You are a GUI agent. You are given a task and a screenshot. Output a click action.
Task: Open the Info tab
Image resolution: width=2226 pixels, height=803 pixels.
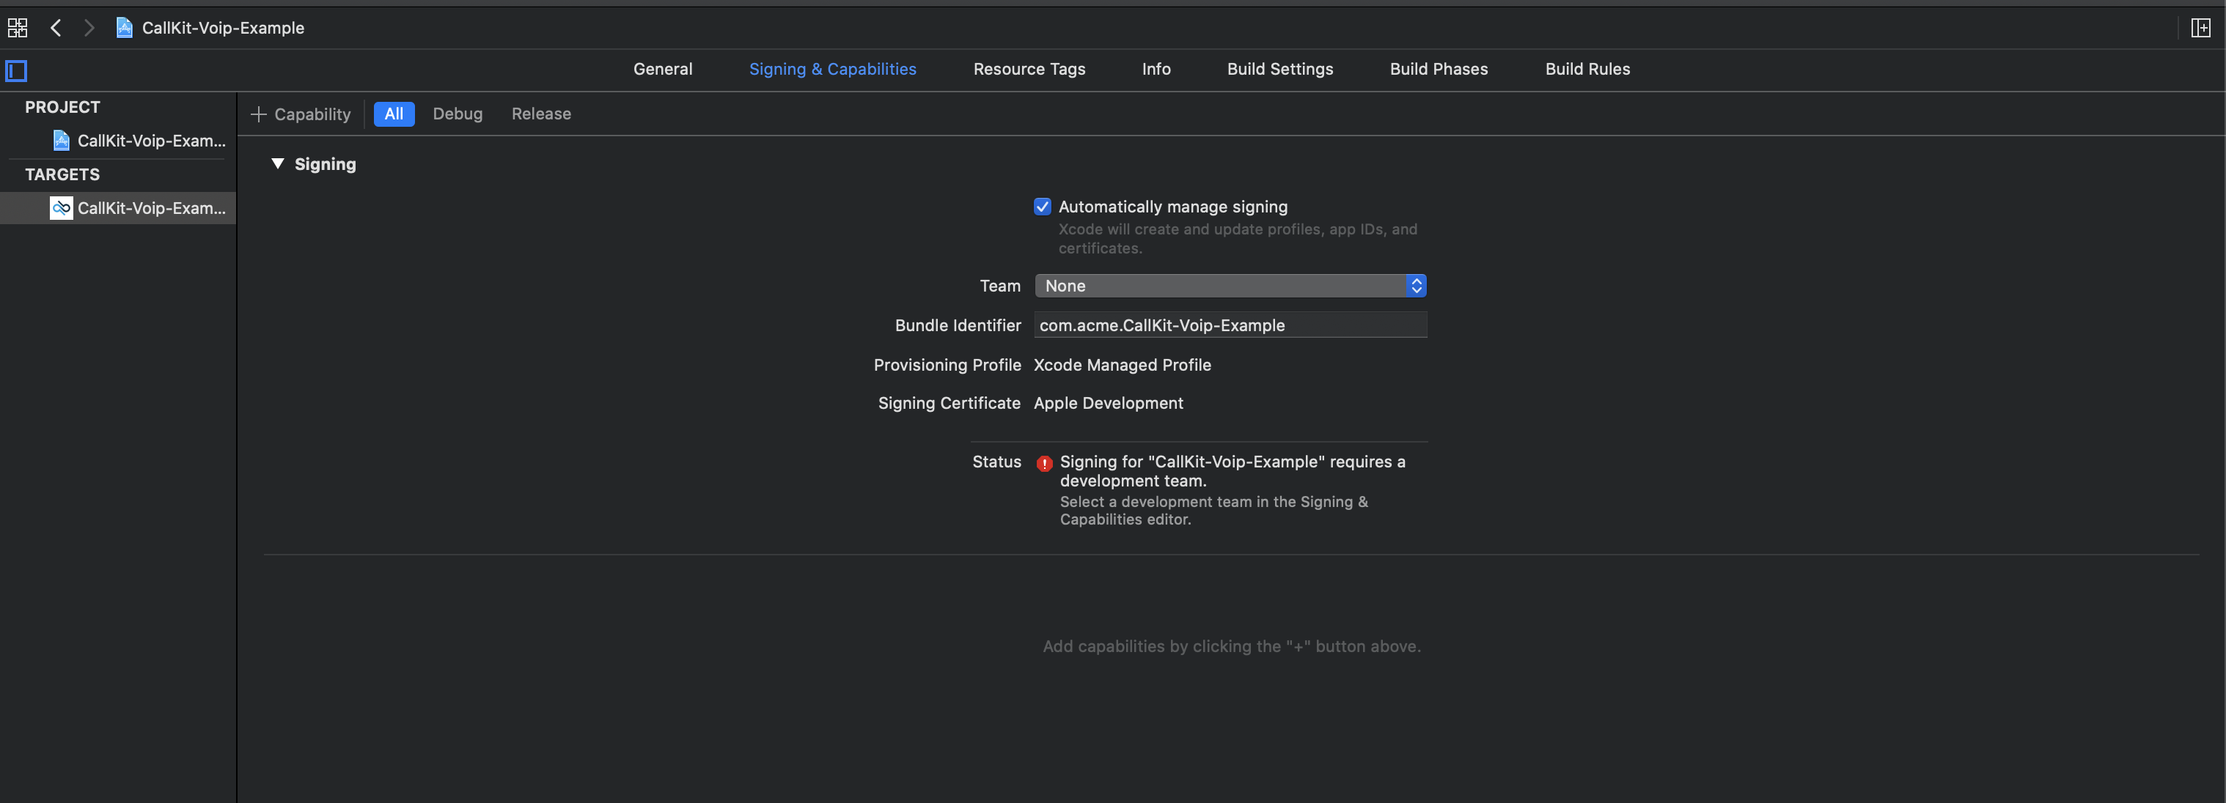click(x=1156, y=69)
